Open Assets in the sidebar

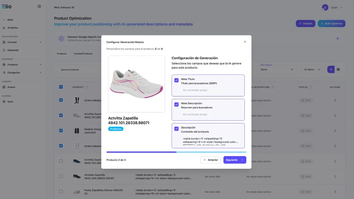click(12, 87)
